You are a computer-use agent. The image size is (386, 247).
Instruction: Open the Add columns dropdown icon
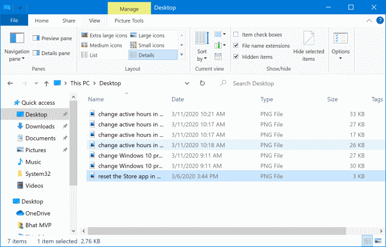(221, 45)
